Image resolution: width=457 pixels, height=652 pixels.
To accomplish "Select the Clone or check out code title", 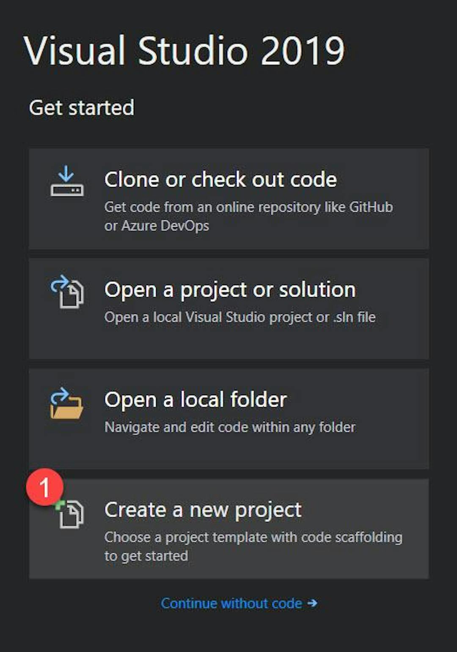I will [x=220, y=179].
